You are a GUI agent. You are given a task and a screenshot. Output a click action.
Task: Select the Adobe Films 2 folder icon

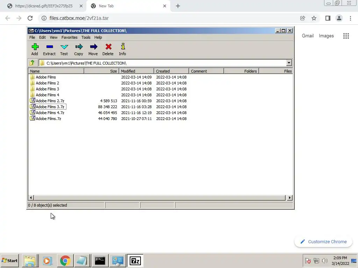(33, 83)
